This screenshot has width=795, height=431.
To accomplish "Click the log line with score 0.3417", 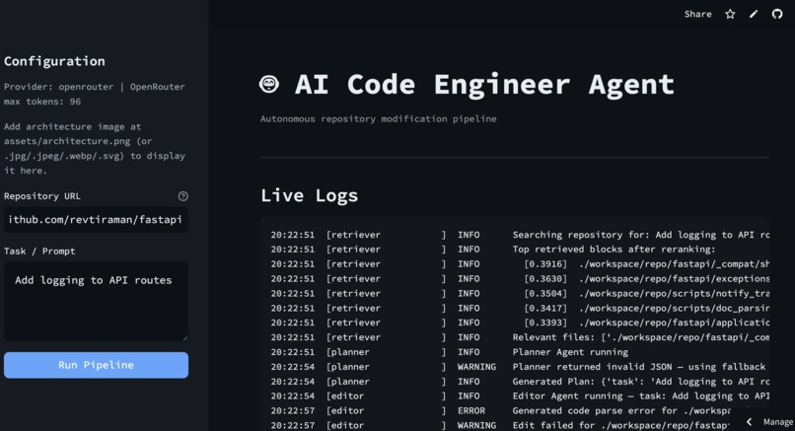I will click(x=520, y=309).
